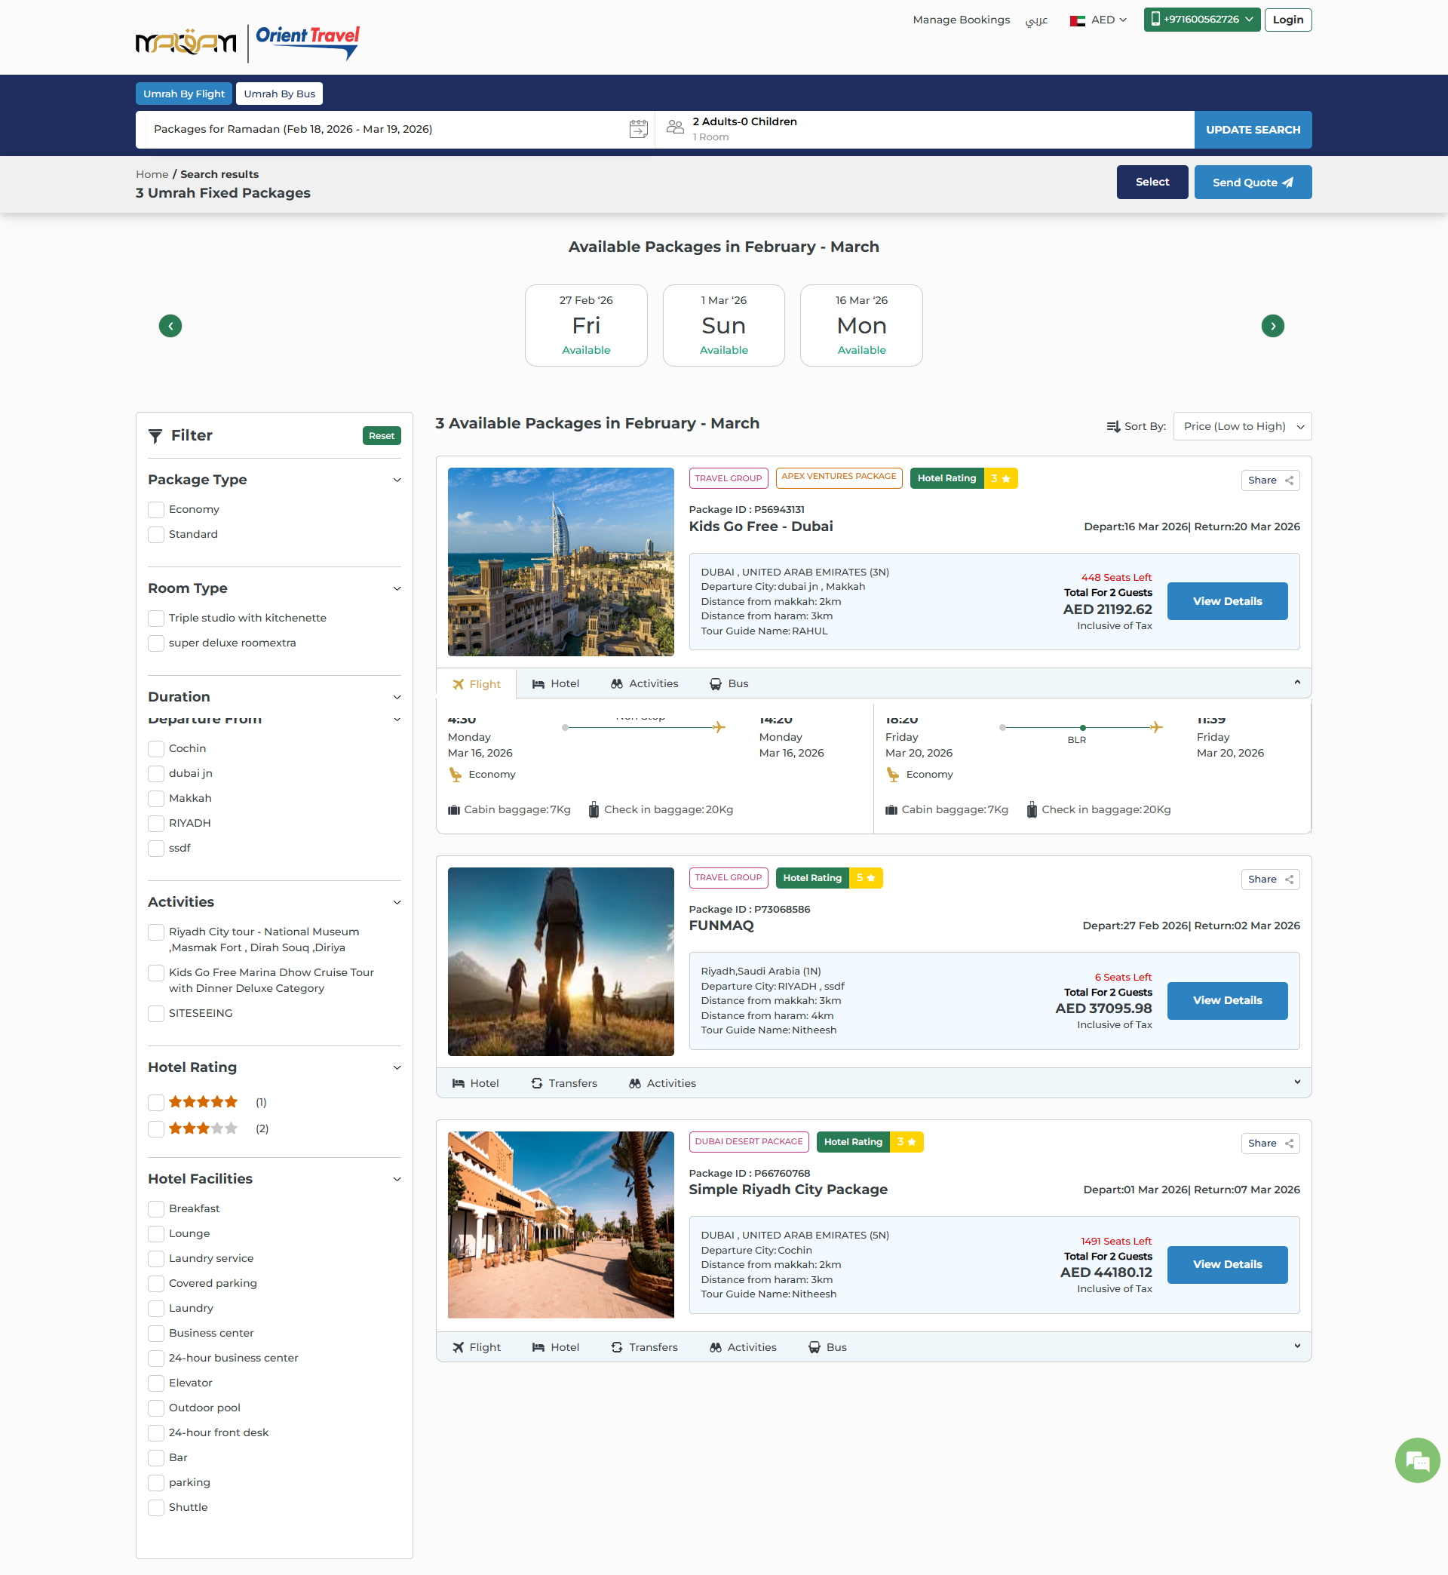This screenshot has width=1448, height=1575.
Task: Click the UAE flag currency icon
Action: tap(1078, 20)
